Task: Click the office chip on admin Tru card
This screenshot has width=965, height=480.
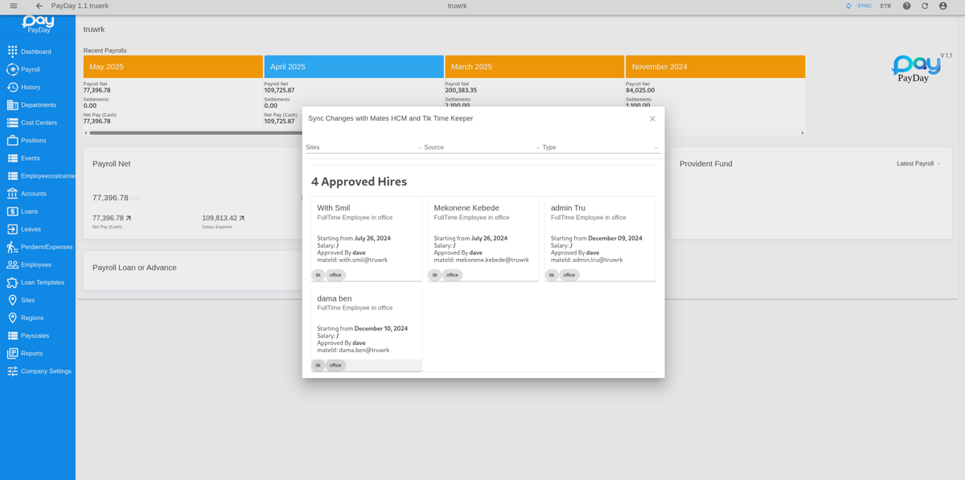Action: [x=569, y=275]
